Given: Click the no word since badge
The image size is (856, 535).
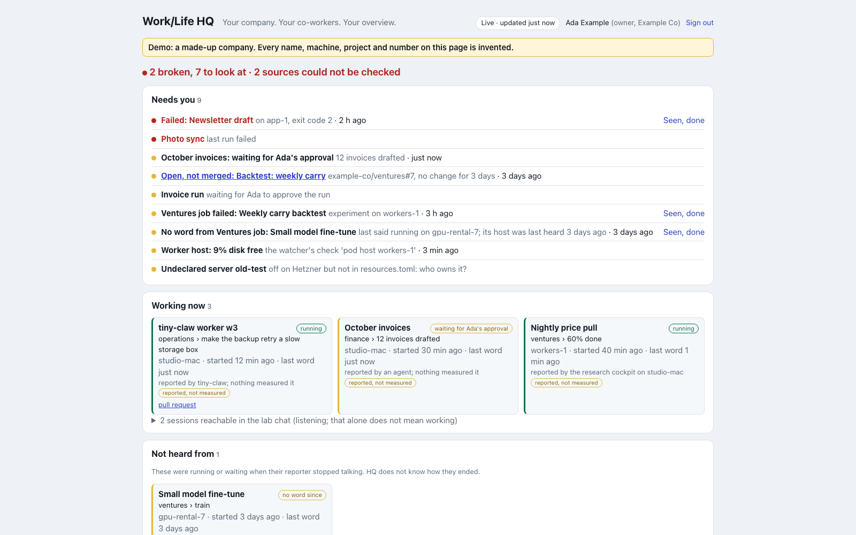Looking at the screenshot, I should (302, 495).
